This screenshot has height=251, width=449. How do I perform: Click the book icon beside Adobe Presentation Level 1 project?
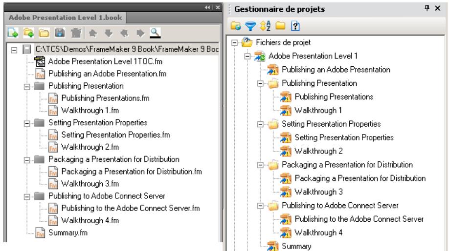pos(260,56)
